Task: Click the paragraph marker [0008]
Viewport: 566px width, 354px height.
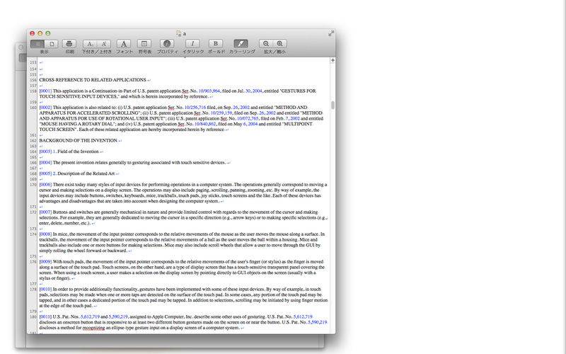Action: (45, 234)
